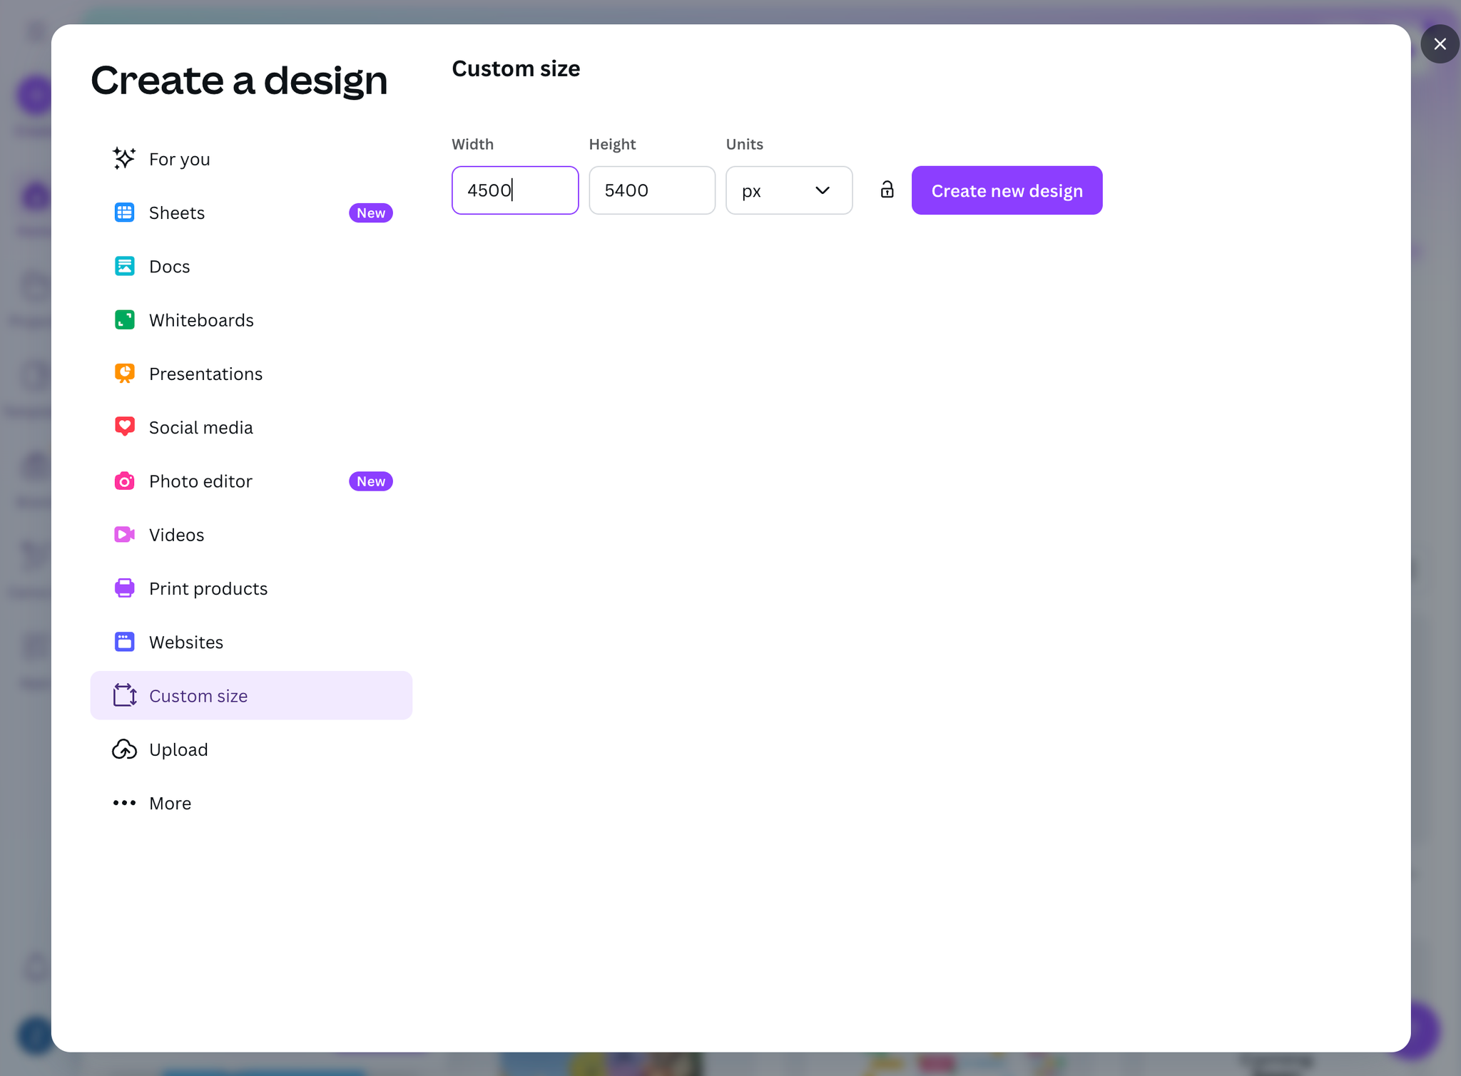Open the Websites category label

coord(186,642)
